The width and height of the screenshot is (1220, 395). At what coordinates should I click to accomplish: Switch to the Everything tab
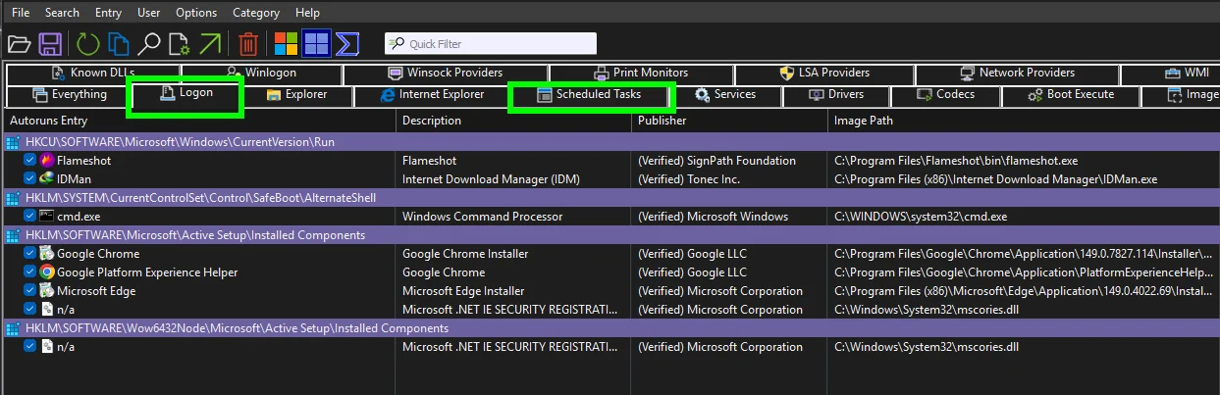click(x=69, y=95)
